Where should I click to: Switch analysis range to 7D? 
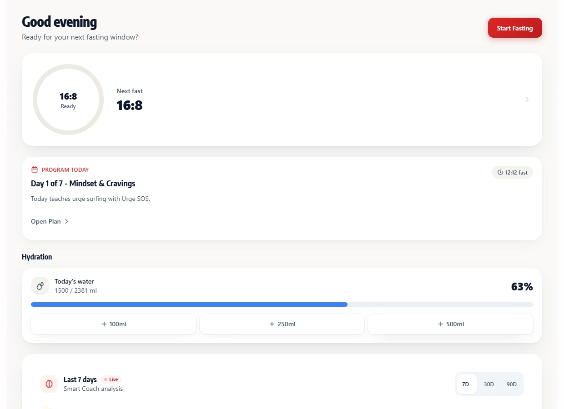466,384
